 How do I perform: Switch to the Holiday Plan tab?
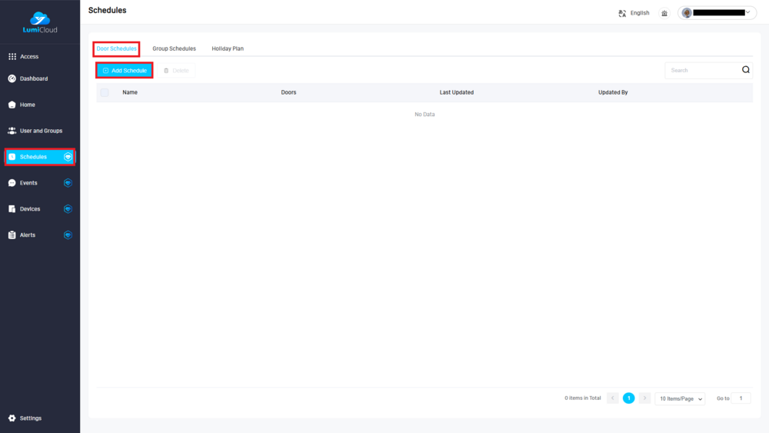228,48
